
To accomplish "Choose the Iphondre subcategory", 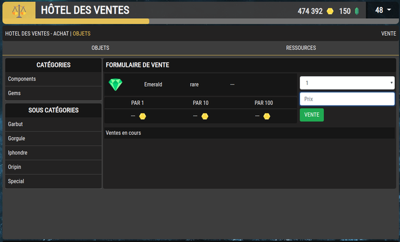I will pos(53,153).
